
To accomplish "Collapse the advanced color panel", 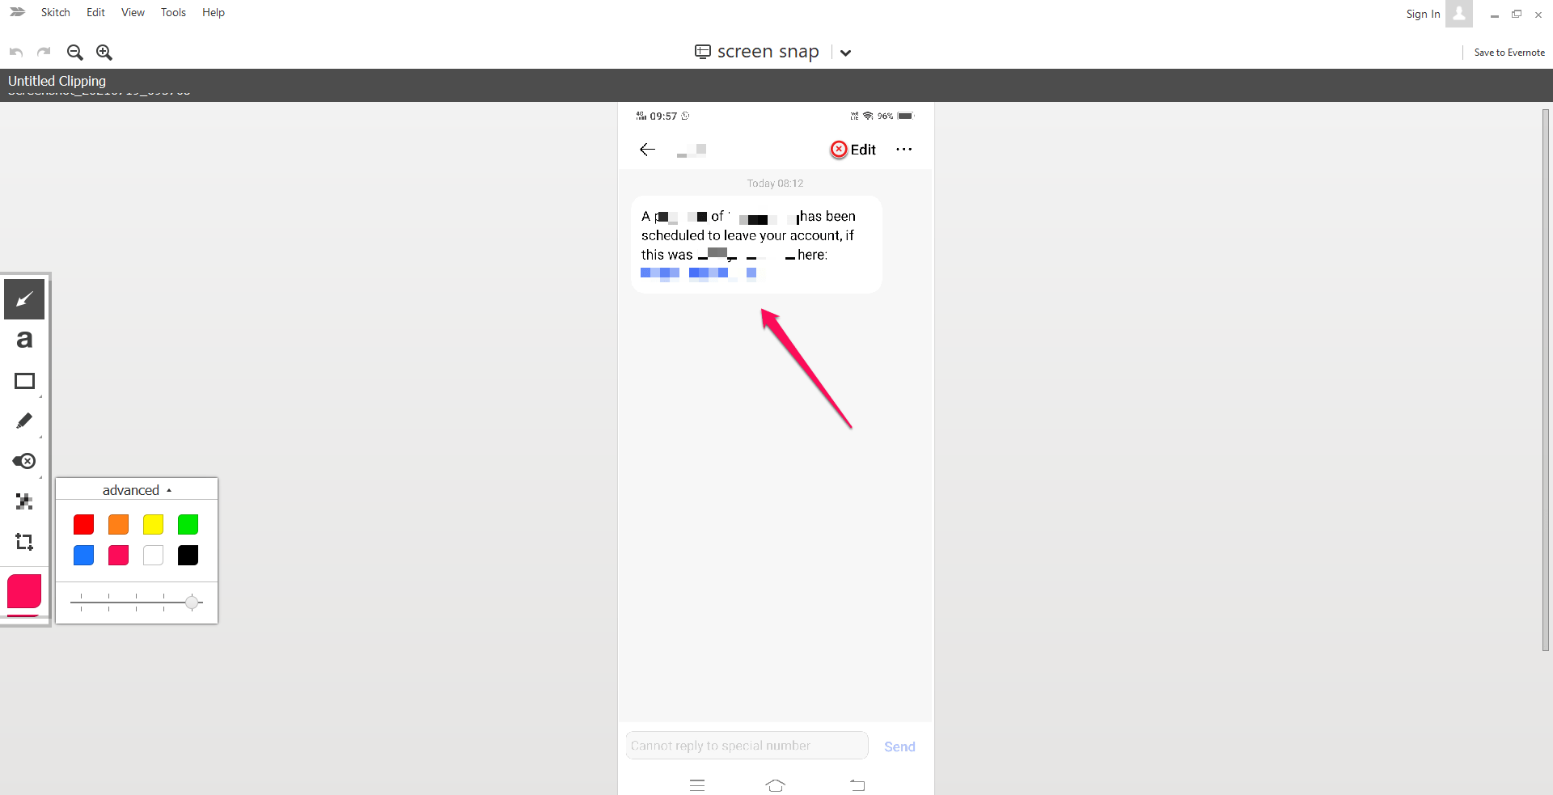I will (x=137, y=490).
